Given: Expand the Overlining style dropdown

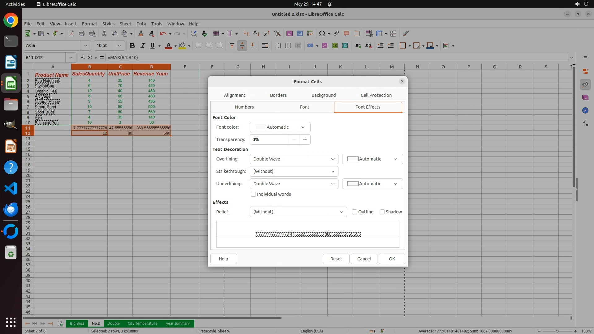Looking at the screenshot, I should coord(294,159).
